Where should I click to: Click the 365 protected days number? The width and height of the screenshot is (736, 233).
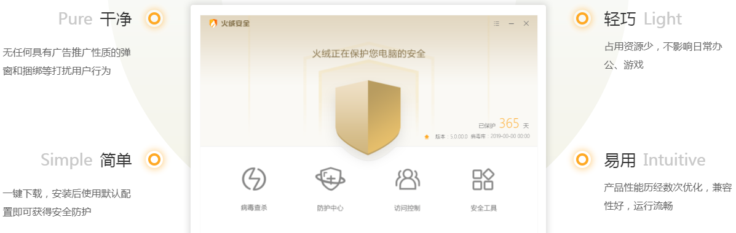[509, 124]
